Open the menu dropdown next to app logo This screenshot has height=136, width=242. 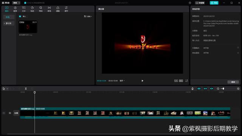[16, 3]
